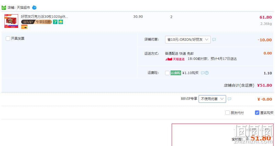
Task: Click the shipping fee 0.00
Action: pos(268,53)
